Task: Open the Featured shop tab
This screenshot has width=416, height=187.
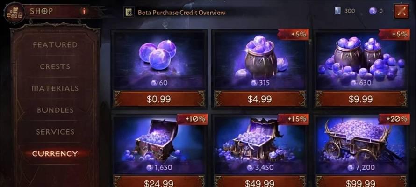Action: [x=55, y=45]
